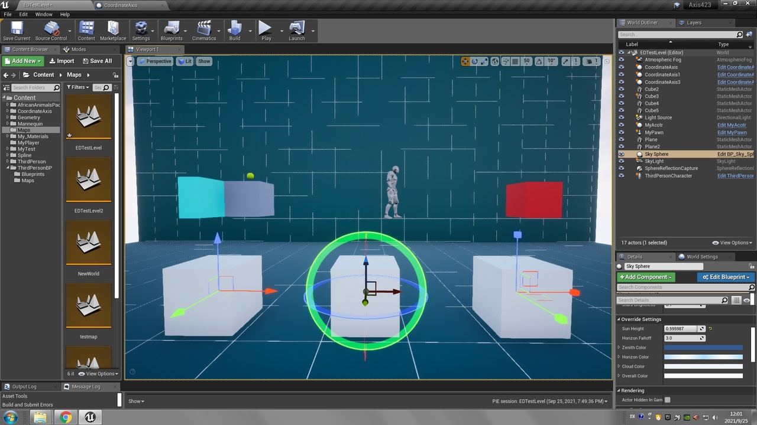Toggle visibility of Sky Sphere actor
Viewport: 757px width, 425px height.
[621, 154]
